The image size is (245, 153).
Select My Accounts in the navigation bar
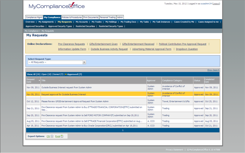[x=82, y=22]
